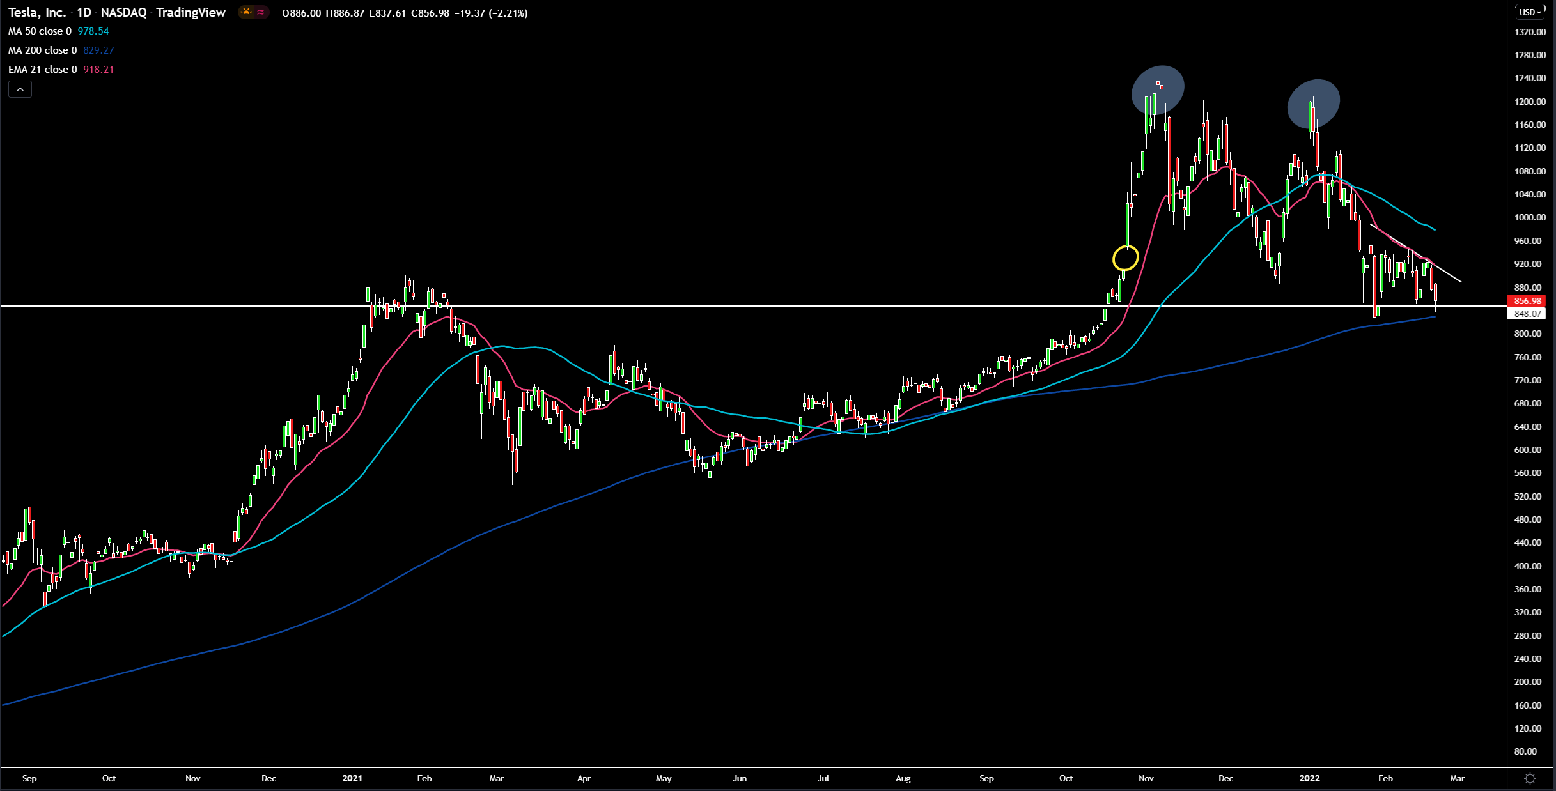This screenshot has width=1556, height=791.
Task: Select the blue ellipse over the January 2022 peak
Action: pos(1314,104)
